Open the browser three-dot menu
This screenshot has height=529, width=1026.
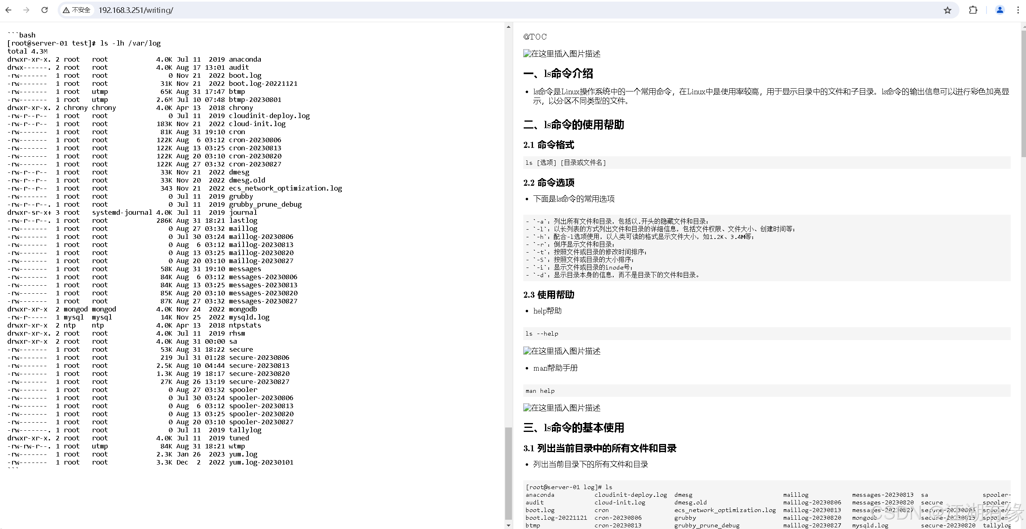point(1018,10)
